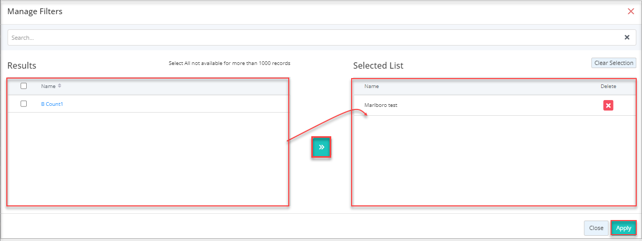Close the Manage Filters dialog with the red X
Image resolution: width=642 pixels, height=241 pixels.
(x=630, y=11)
